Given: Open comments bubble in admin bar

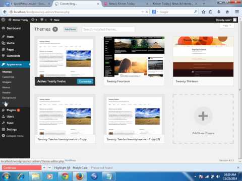Looking at the screenshot, I should point(43,20).
